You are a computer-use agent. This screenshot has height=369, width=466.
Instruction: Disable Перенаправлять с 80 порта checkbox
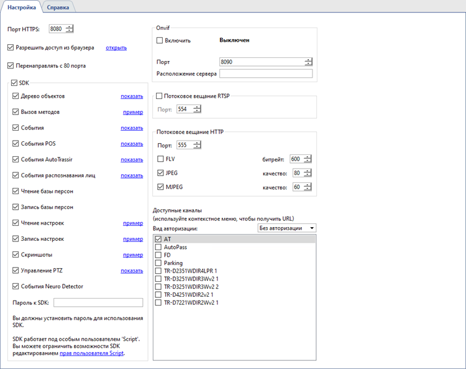coord(11,65)
